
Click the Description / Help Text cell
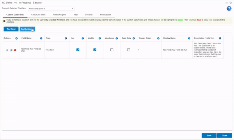207,50
